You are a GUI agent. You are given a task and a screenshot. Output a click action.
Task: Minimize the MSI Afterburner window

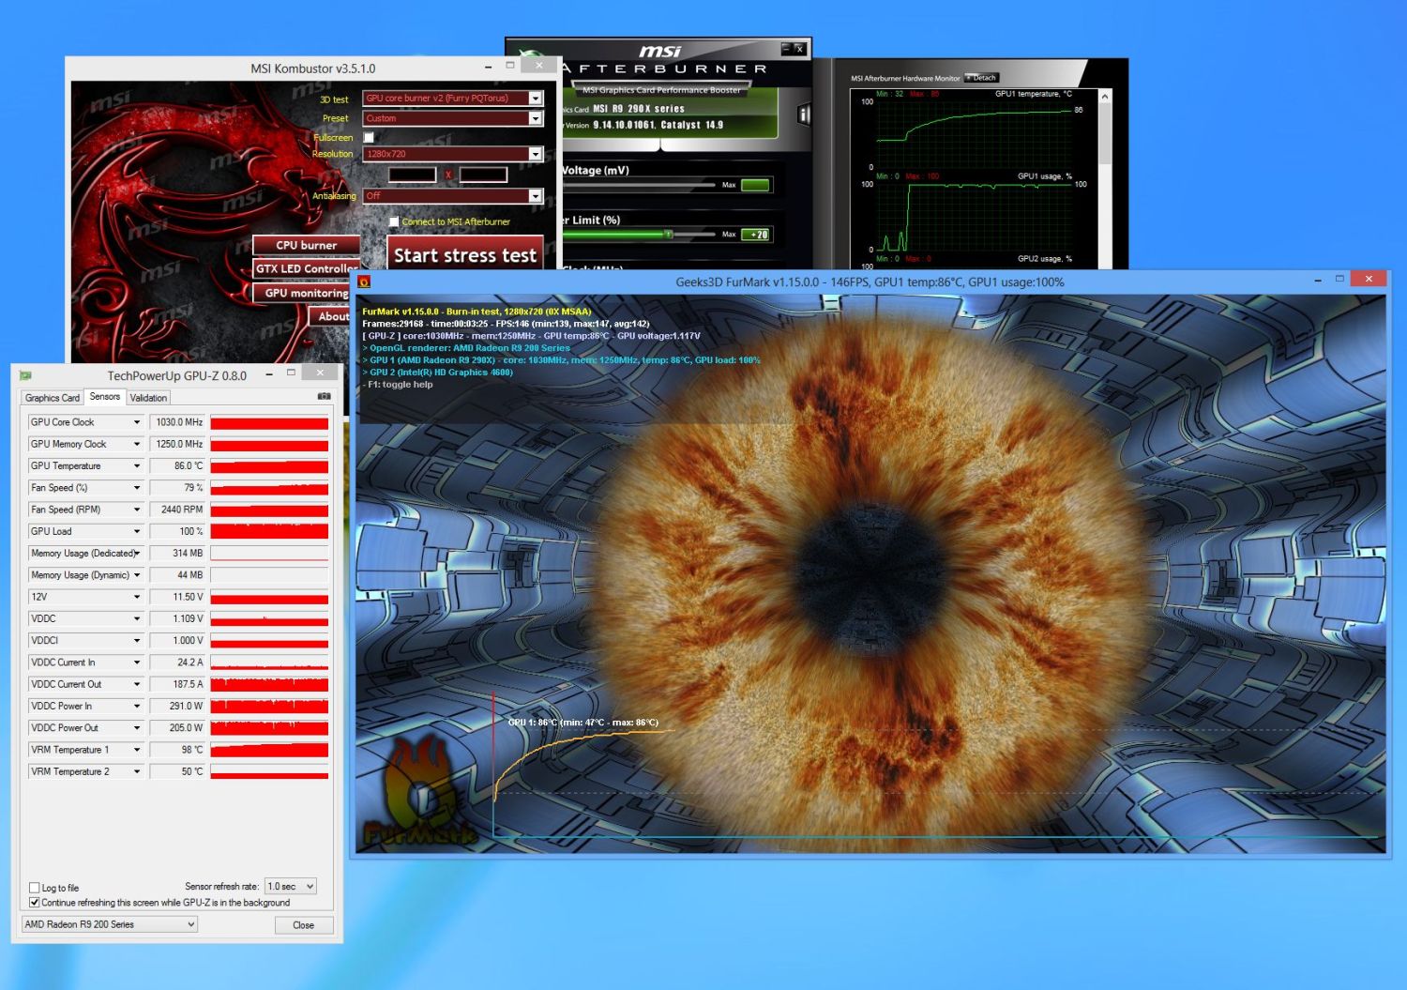[x=786, y=49]
